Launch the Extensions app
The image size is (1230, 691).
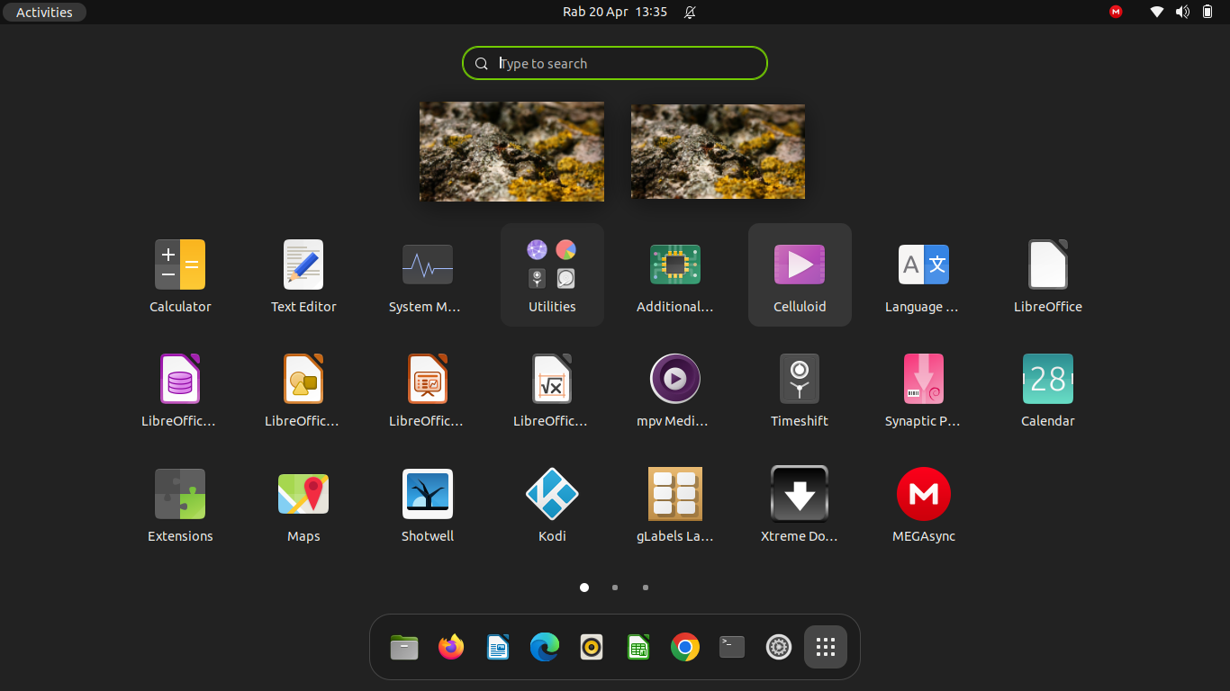[x=180, y=504]
